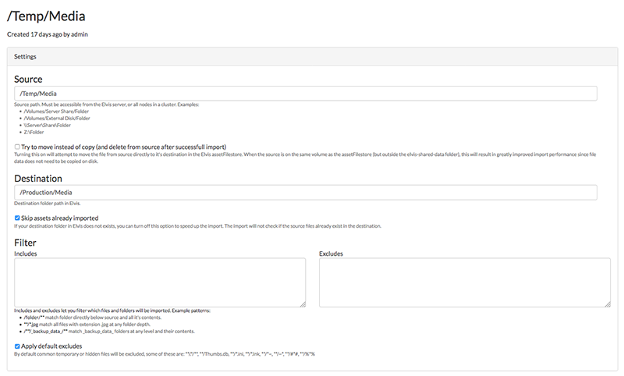Click the '/**/_backup_data_/**' example pattern line
The height and width of the screenshot is (376, 624).
[109, 331]
